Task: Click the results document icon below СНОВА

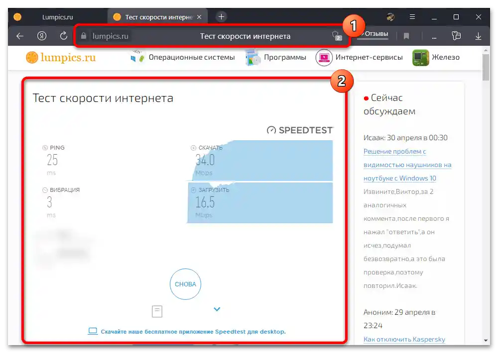Action: [x=157, y=311]
